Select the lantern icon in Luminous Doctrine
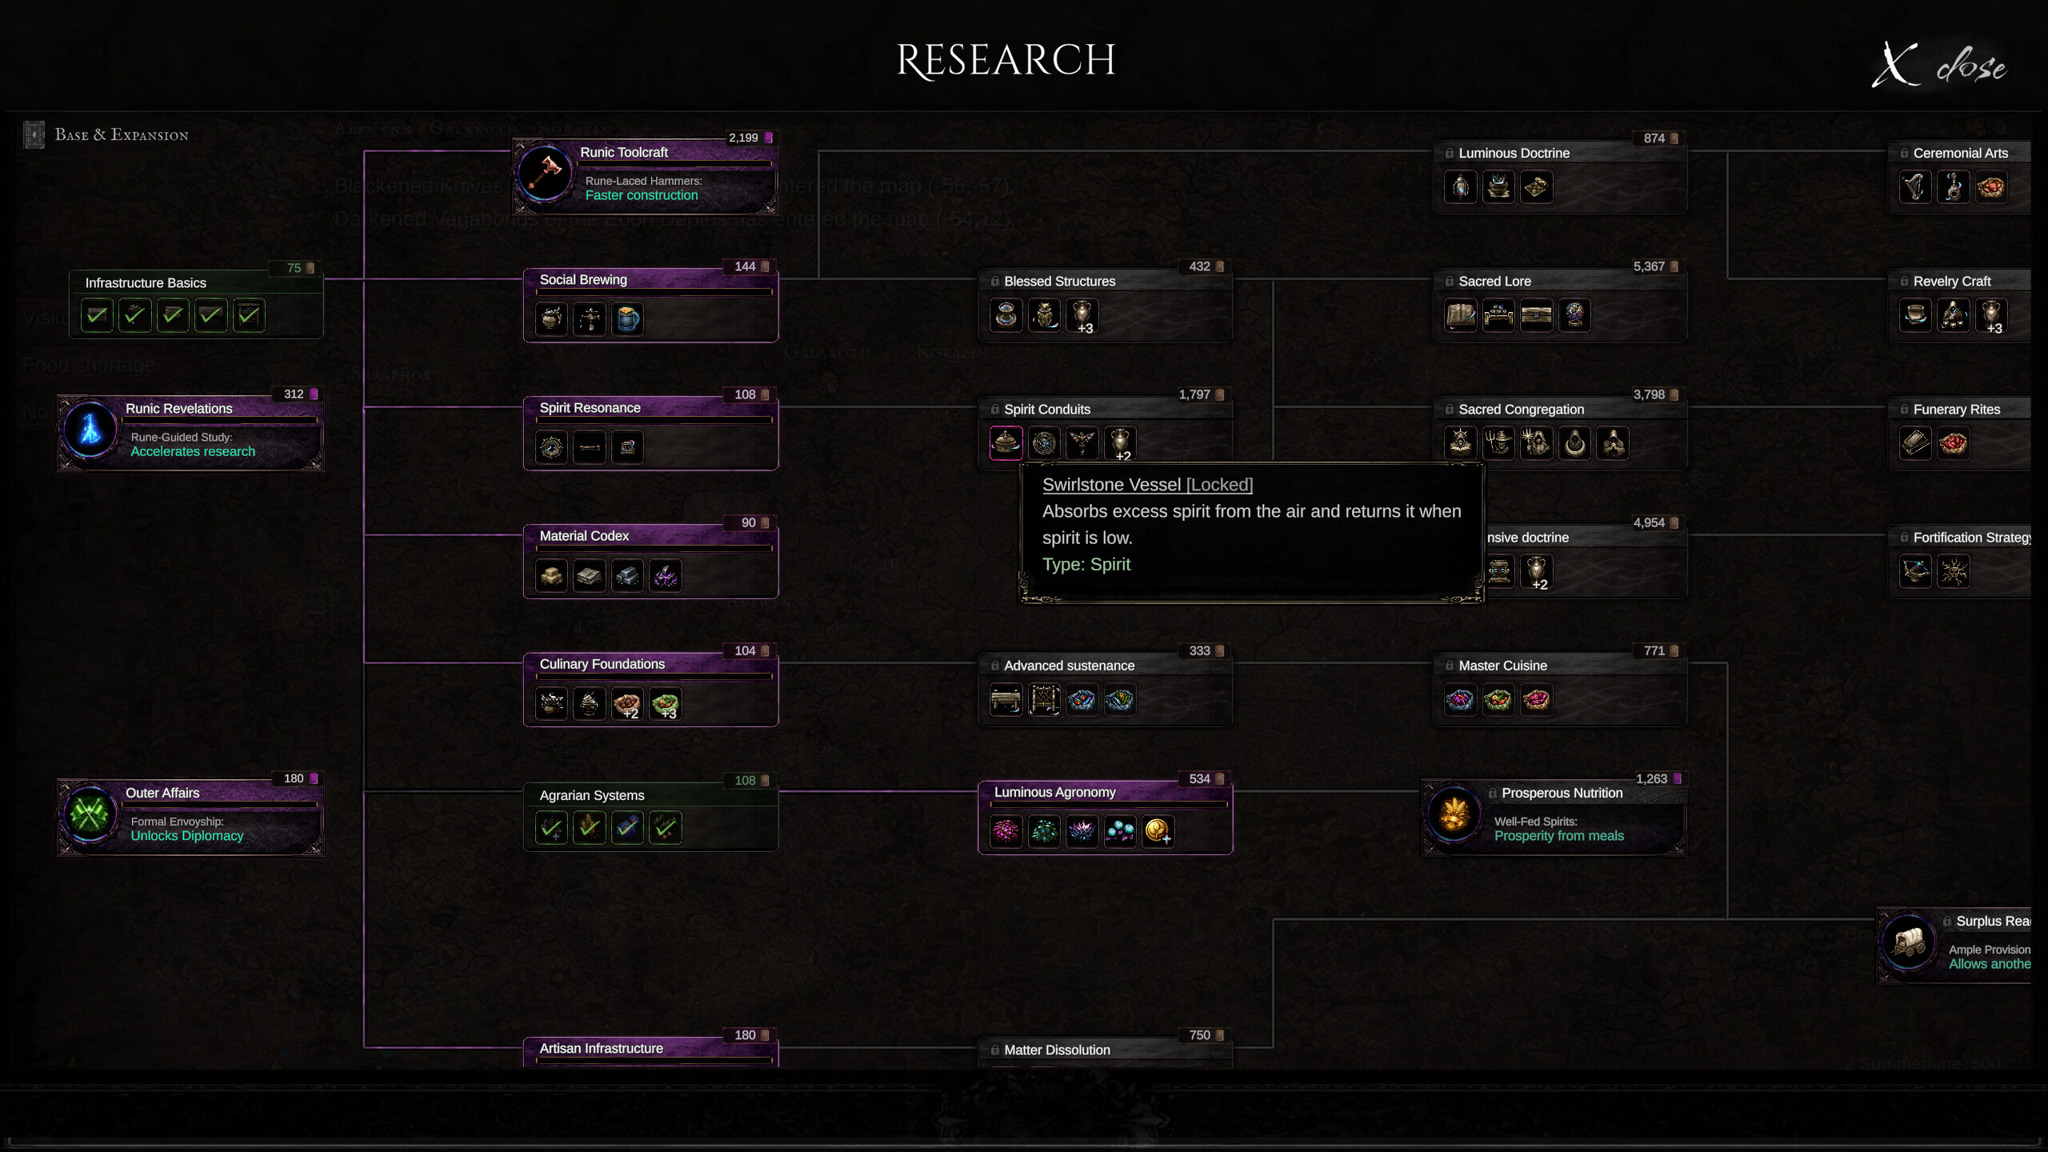Image resolution: width=2048 pixels, height=1152 pixels. point(1461,187)
